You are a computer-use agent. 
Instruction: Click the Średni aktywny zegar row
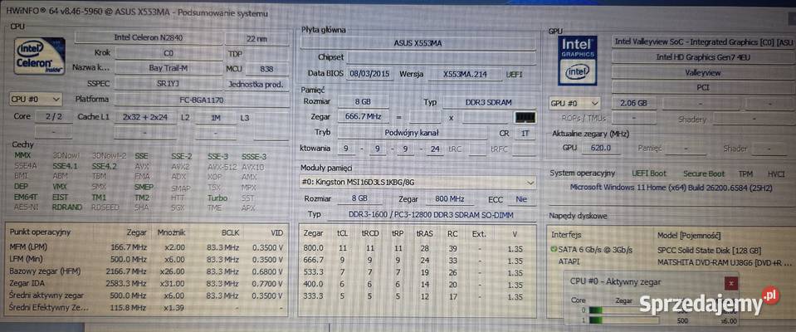tap(146, 295)
